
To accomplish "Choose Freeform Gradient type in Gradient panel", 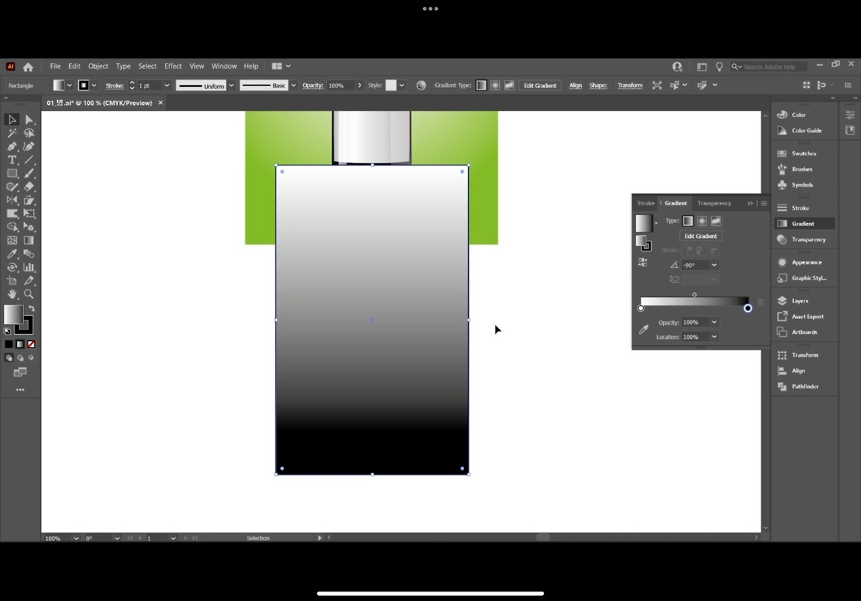I will [x=716, y=221].
